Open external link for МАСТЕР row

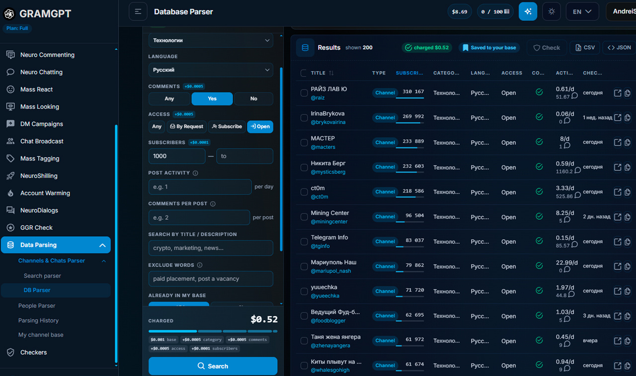click(618, 142)
